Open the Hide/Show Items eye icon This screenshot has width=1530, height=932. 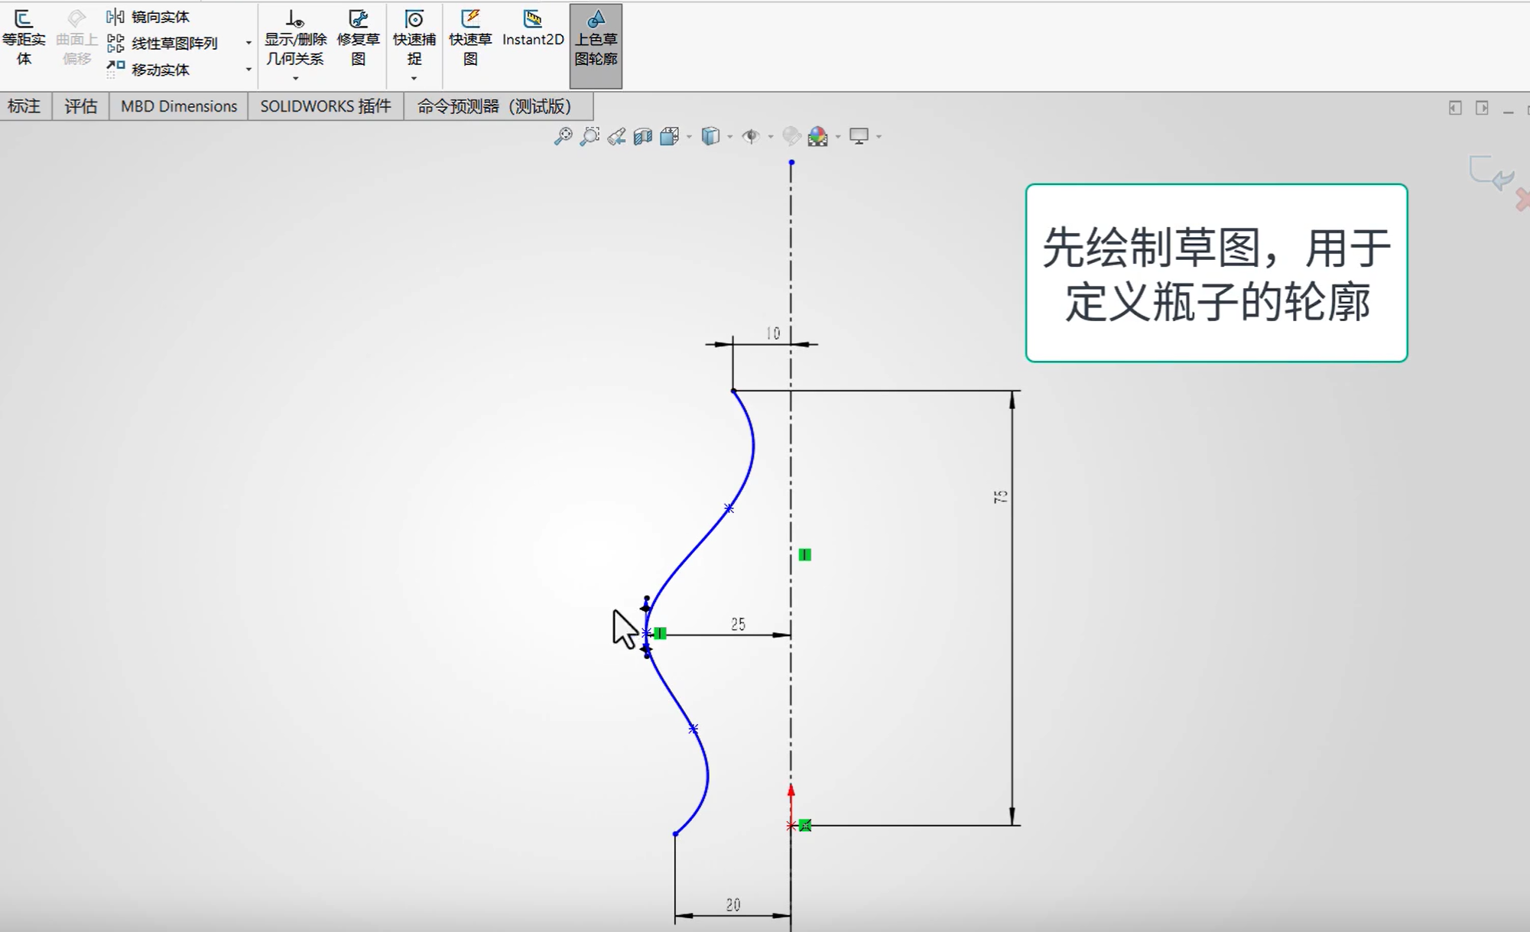pyautogui.click(x=754, y=136)
